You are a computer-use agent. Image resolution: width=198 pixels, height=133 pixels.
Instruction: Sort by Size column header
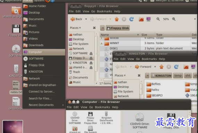[x=148, y=35]
